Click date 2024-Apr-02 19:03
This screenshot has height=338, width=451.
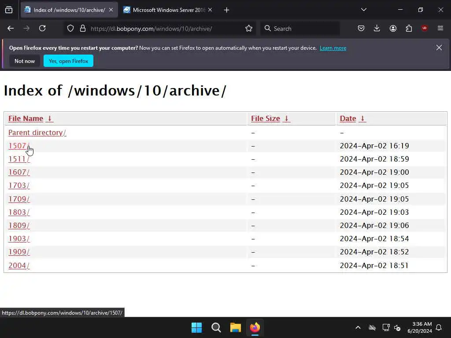(374, 212)
